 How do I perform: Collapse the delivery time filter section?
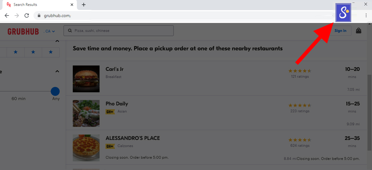tap(57, 72)
